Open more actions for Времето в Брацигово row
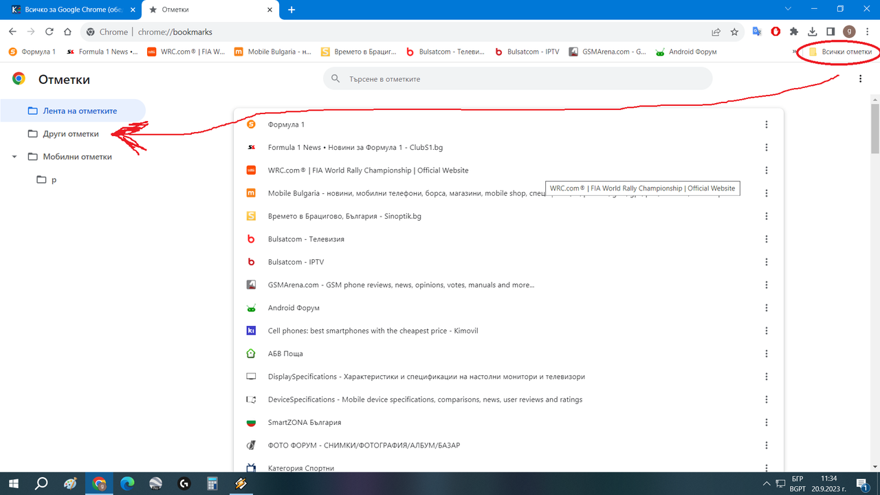 click(767, 216)
